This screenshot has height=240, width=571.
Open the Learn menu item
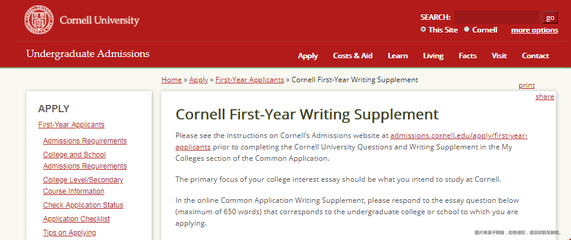tap(398, 56)
